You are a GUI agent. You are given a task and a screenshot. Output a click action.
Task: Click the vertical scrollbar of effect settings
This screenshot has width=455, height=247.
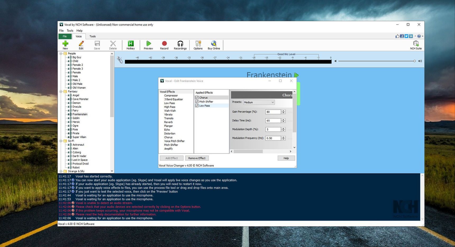[x=294, y=113]
